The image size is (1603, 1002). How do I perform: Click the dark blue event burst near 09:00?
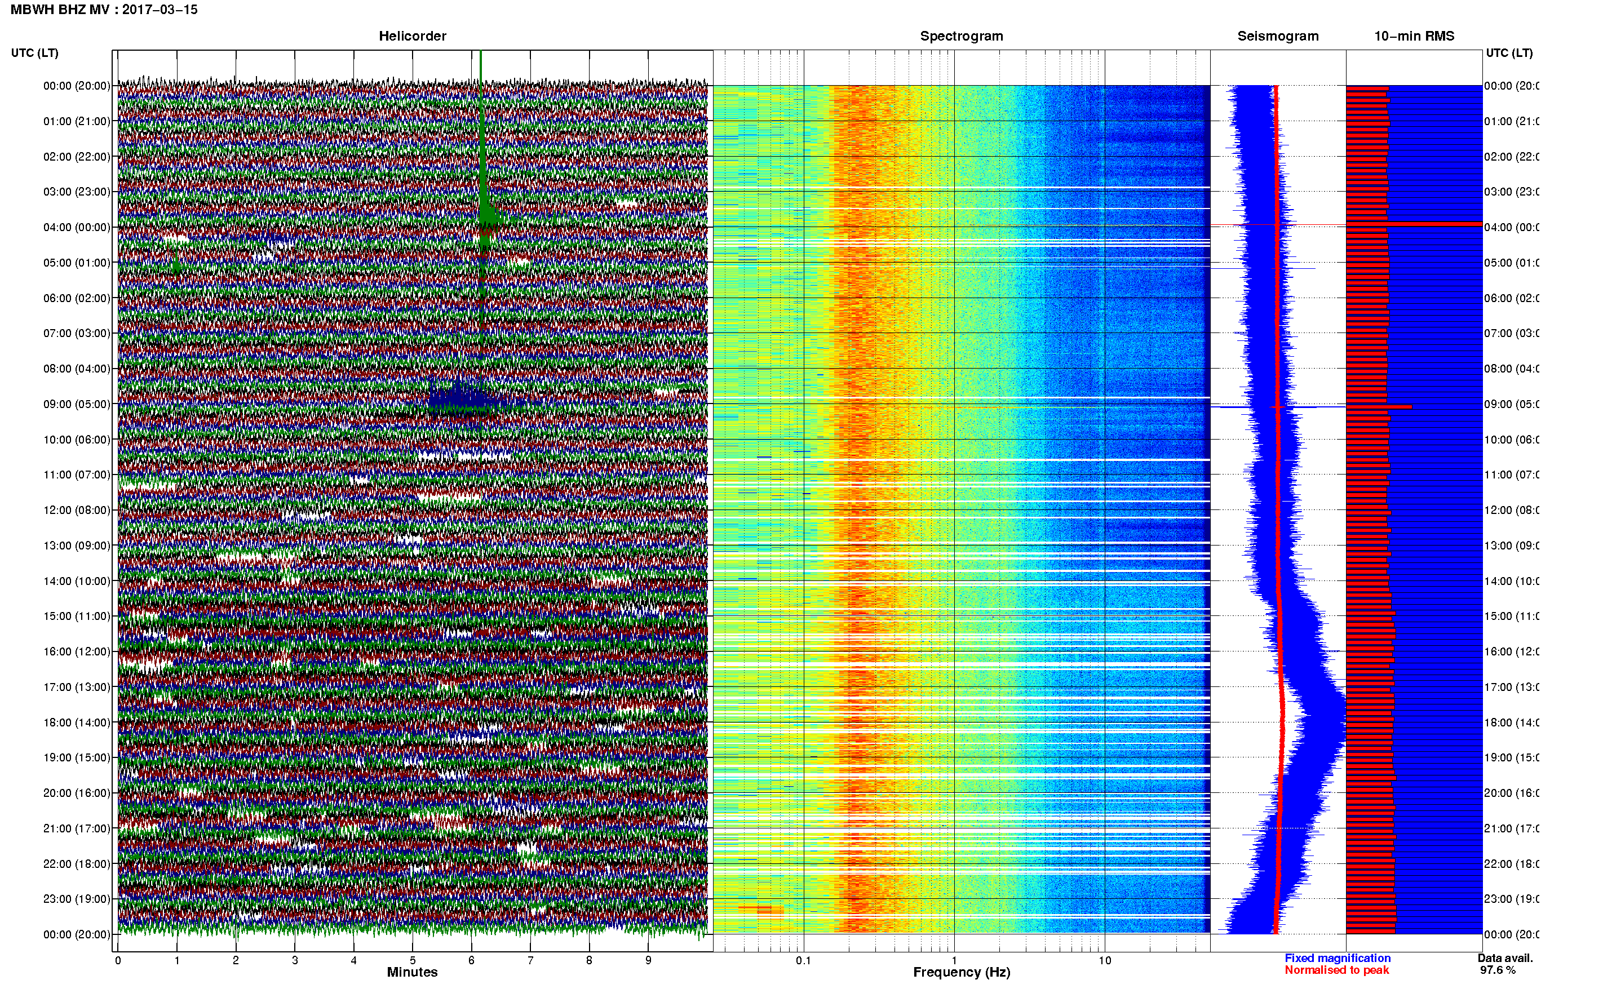(459, 400)
